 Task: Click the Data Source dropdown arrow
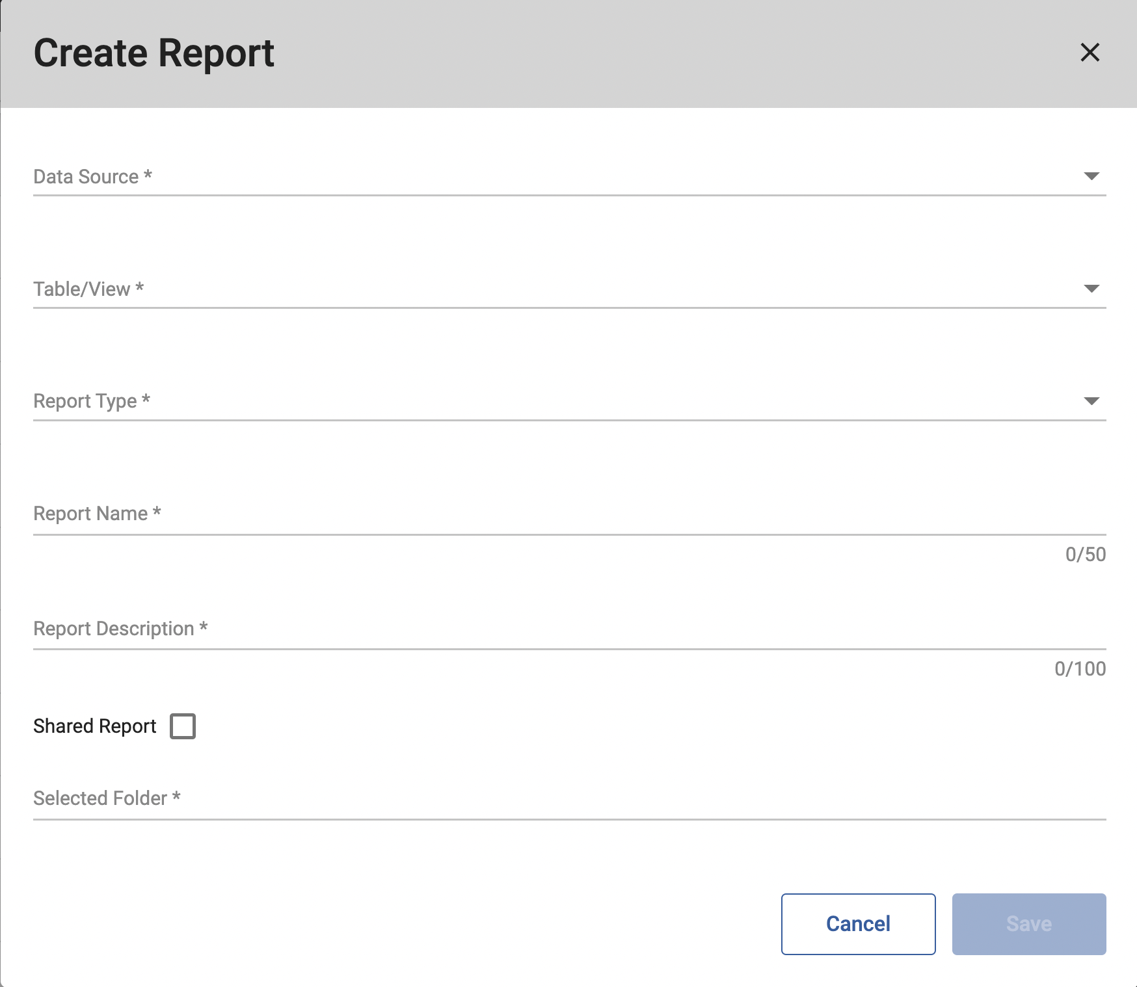point(1091,175)
